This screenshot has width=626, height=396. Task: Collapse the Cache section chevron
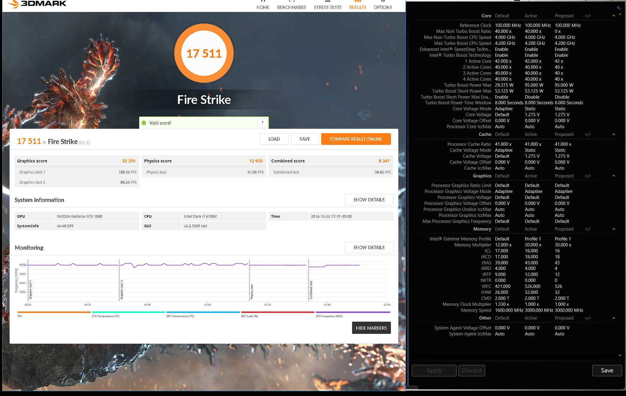pyautogui.click(x=614, y=134)
